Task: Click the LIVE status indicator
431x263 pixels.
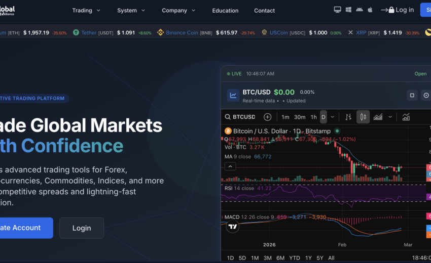Action: pyautogui.click(x=234, y=74)
